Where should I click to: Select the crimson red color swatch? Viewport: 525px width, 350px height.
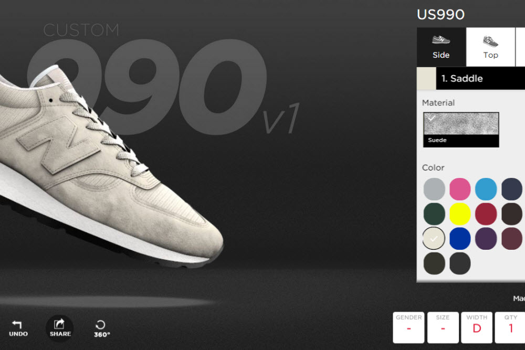pos(486,214)
